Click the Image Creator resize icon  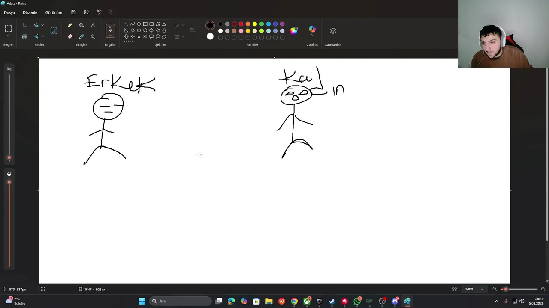[54, 31]
